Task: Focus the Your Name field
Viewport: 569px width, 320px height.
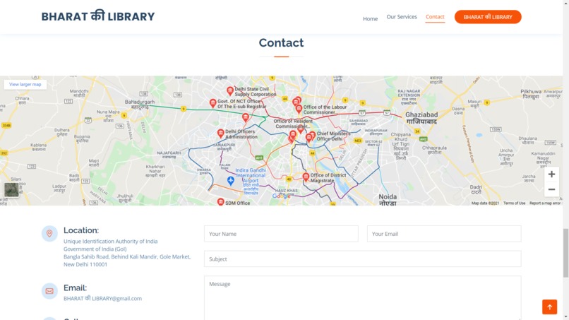Action: coord(281,234)
